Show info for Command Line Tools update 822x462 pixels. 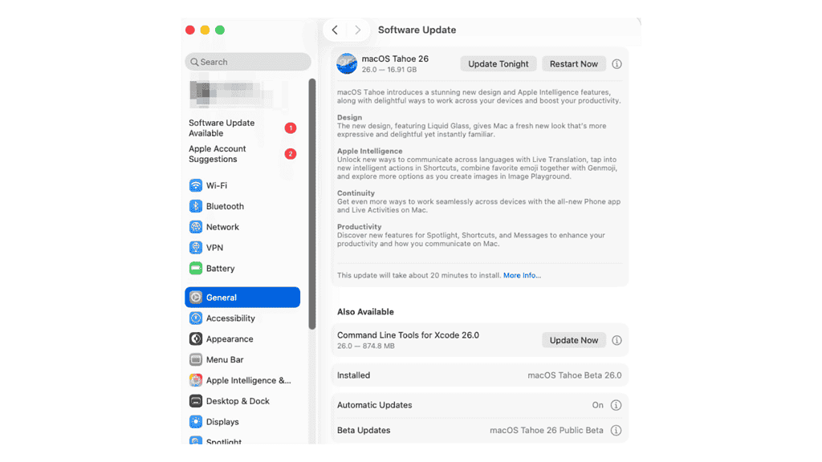[x=616, y=340]
